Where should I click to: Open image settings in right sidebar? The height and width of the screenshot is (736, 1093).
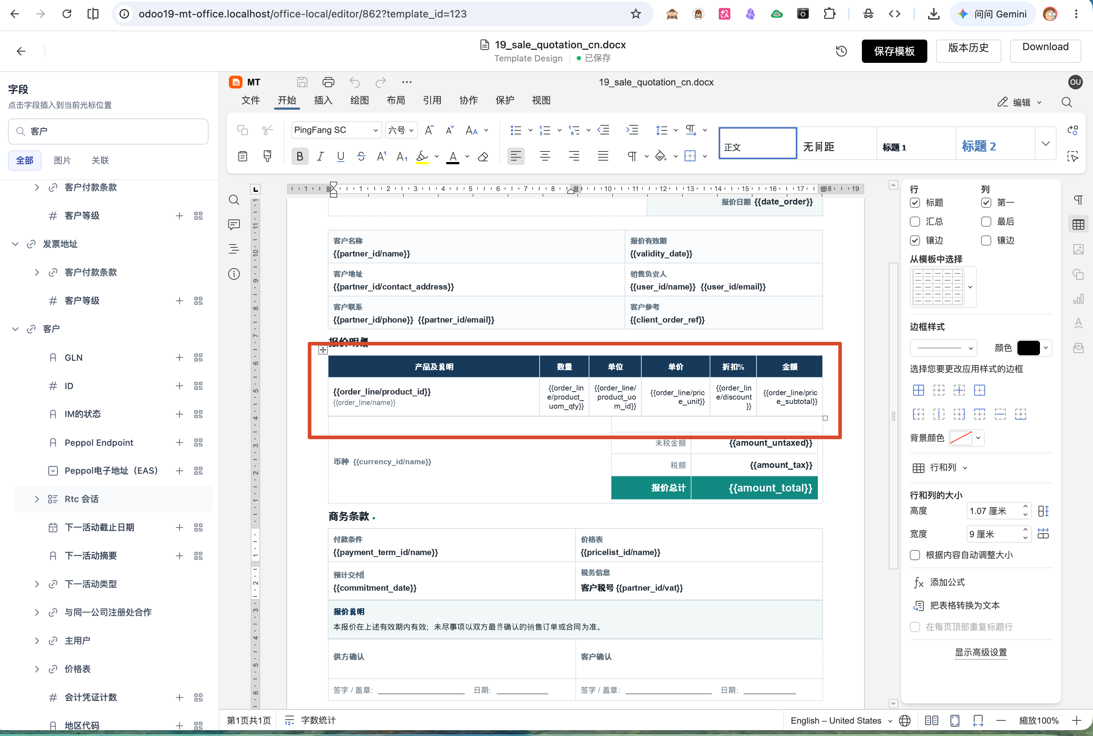[1078, 249]
